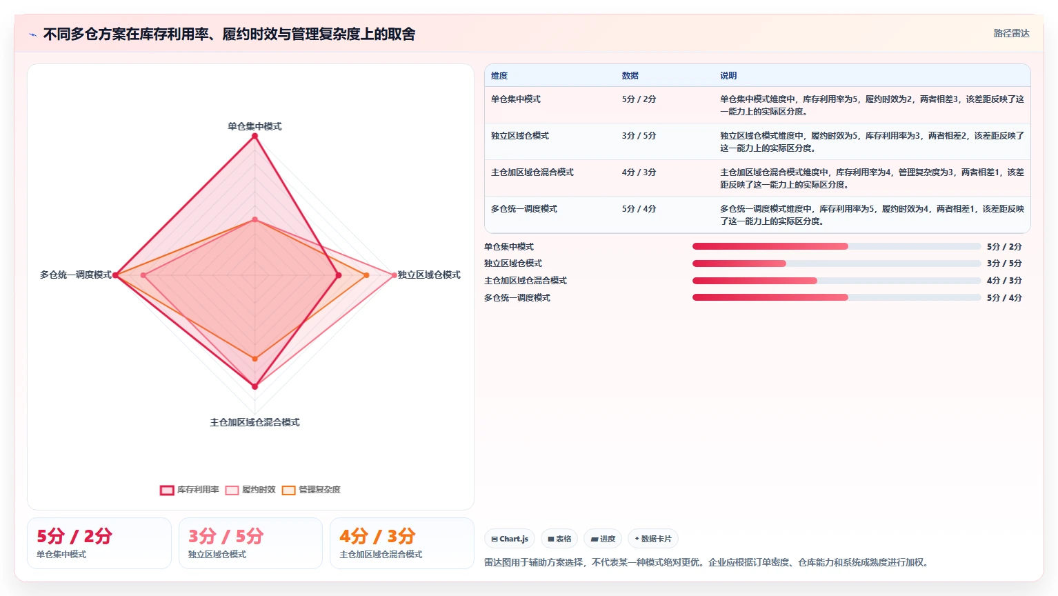The image size is (1058, 596).
Task: Click the 5分 / 4分 value in the table
Action: click(x=639, y=209)
